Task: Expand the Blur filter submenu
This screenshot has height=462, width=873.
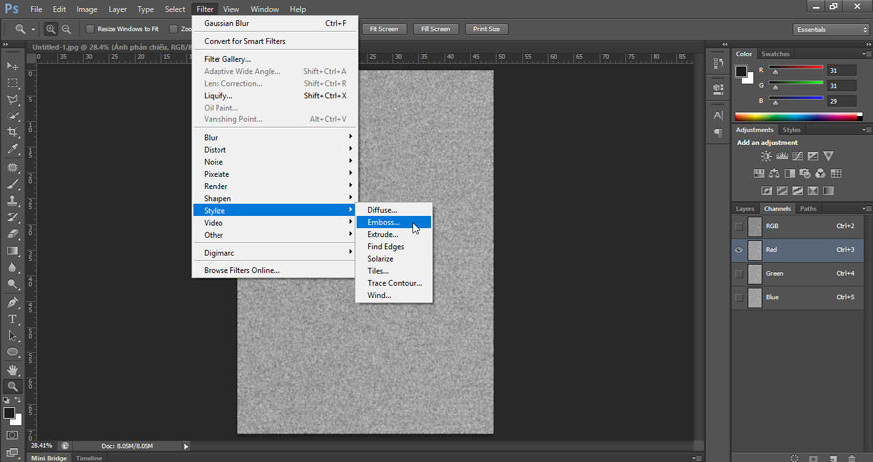Action: [274, 137]
